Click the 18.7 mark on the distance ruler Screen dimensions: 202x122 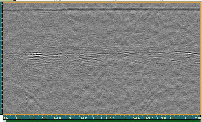[x=19, y=118]
